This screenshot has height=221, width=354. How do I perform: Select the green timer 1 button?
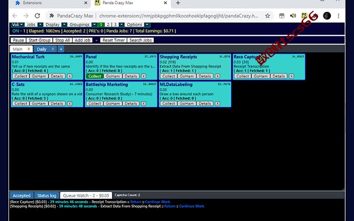click(101, 24)
